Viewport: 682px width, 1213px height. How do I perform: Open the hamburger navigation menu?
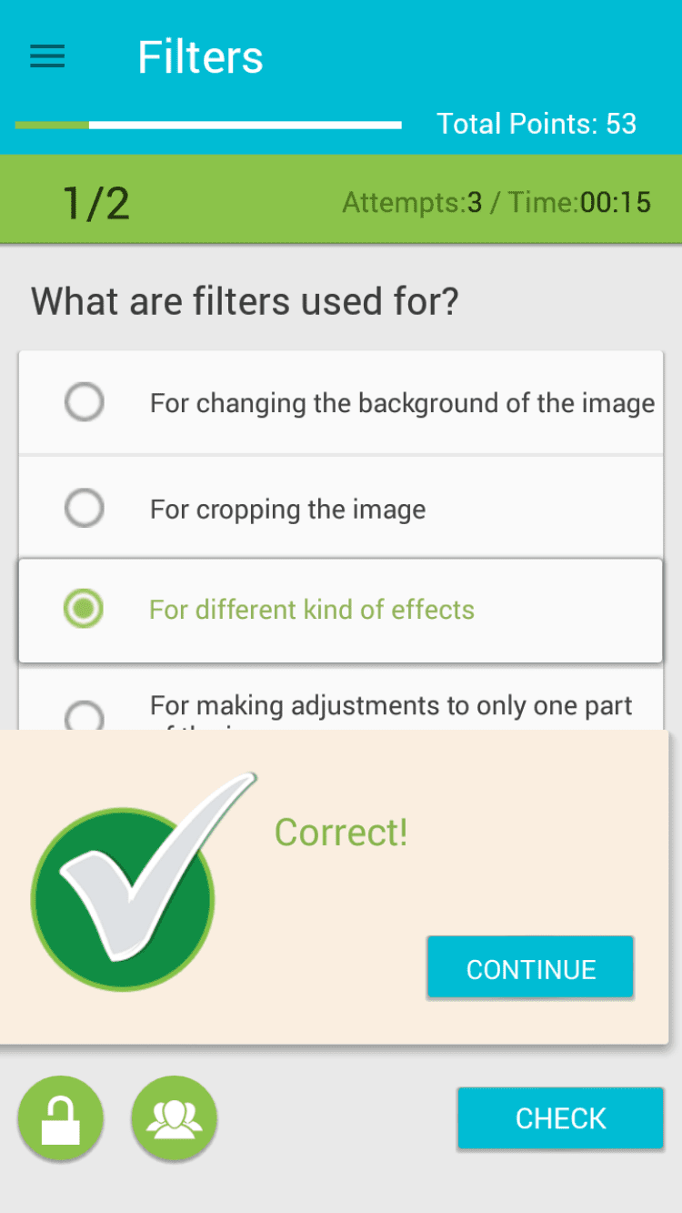[47, 56]
